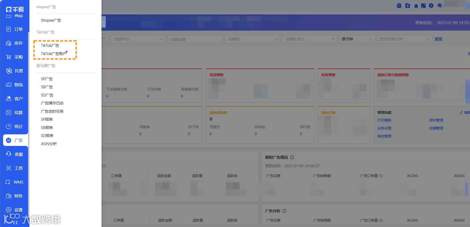Open the customer support headset icon in header
Screen dimensions: 470x227
pos(440,6)
